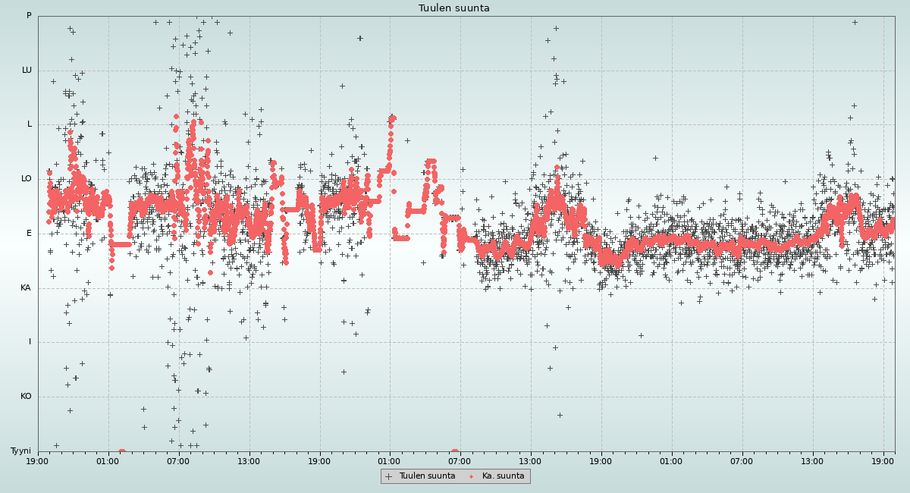
Task: Select the 'LU' direction axis label
Action: pos(27,71)
